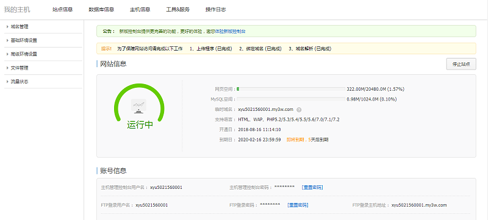488x220 pixels.
Task: Click the help icon next to temporary domain
Action: tap(299, 110)
